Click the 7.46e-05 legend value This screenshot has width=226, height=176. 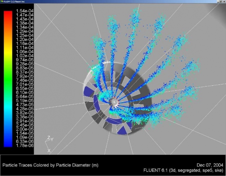(x=25, y=80)
